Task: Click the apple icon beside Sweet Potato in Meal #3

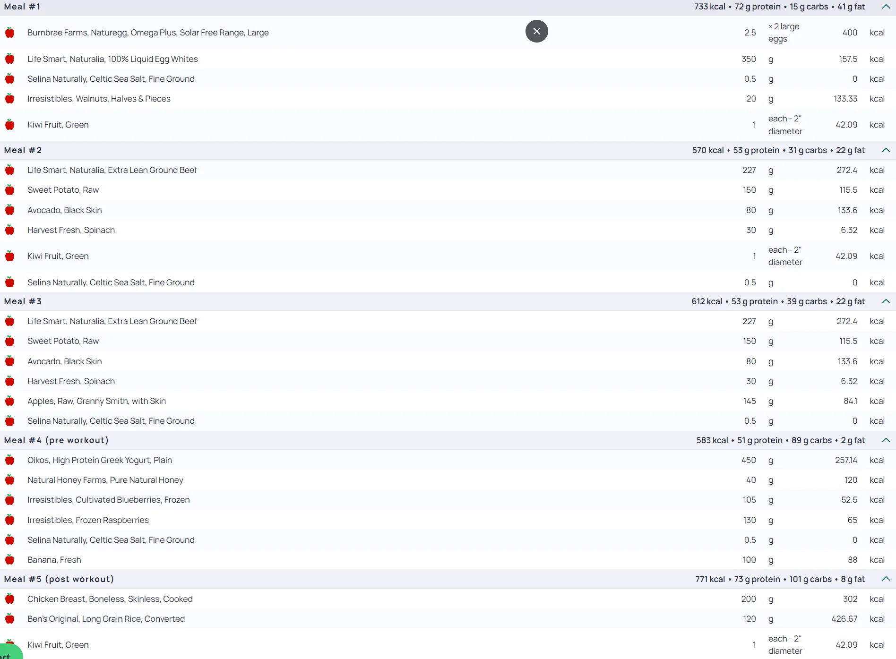Action: (9, 341)
